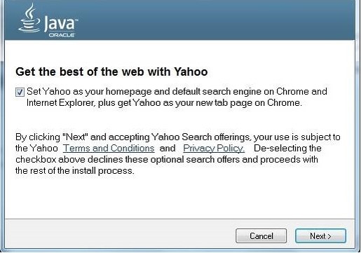The image size is (361, 253).
Task: Uncheck the Set Yahoo as homepage checkbox
Action: 20,92
